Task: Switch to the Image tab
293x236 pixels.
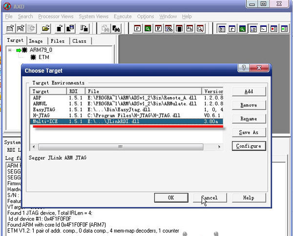Action: click(x=36, y=41)
